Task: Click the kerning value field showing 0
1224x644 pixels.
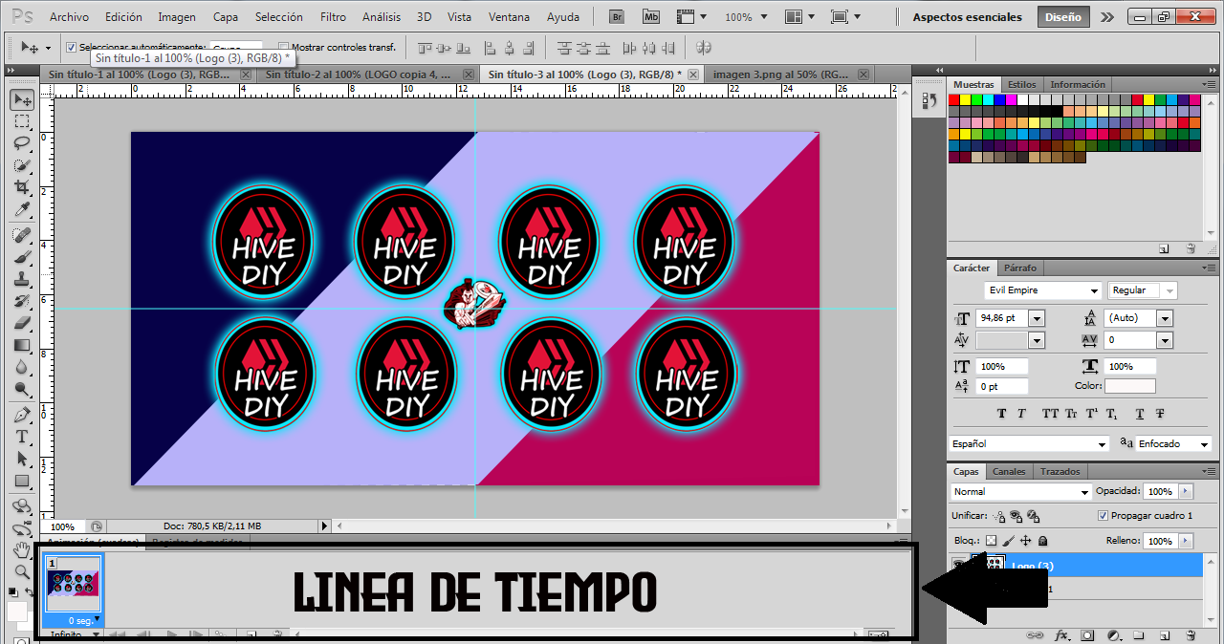Action: click(x=1130, y=340)
